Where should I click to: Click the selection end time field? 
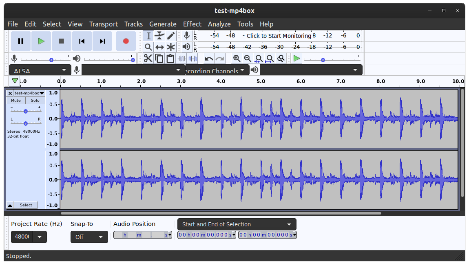pos(268,235)
